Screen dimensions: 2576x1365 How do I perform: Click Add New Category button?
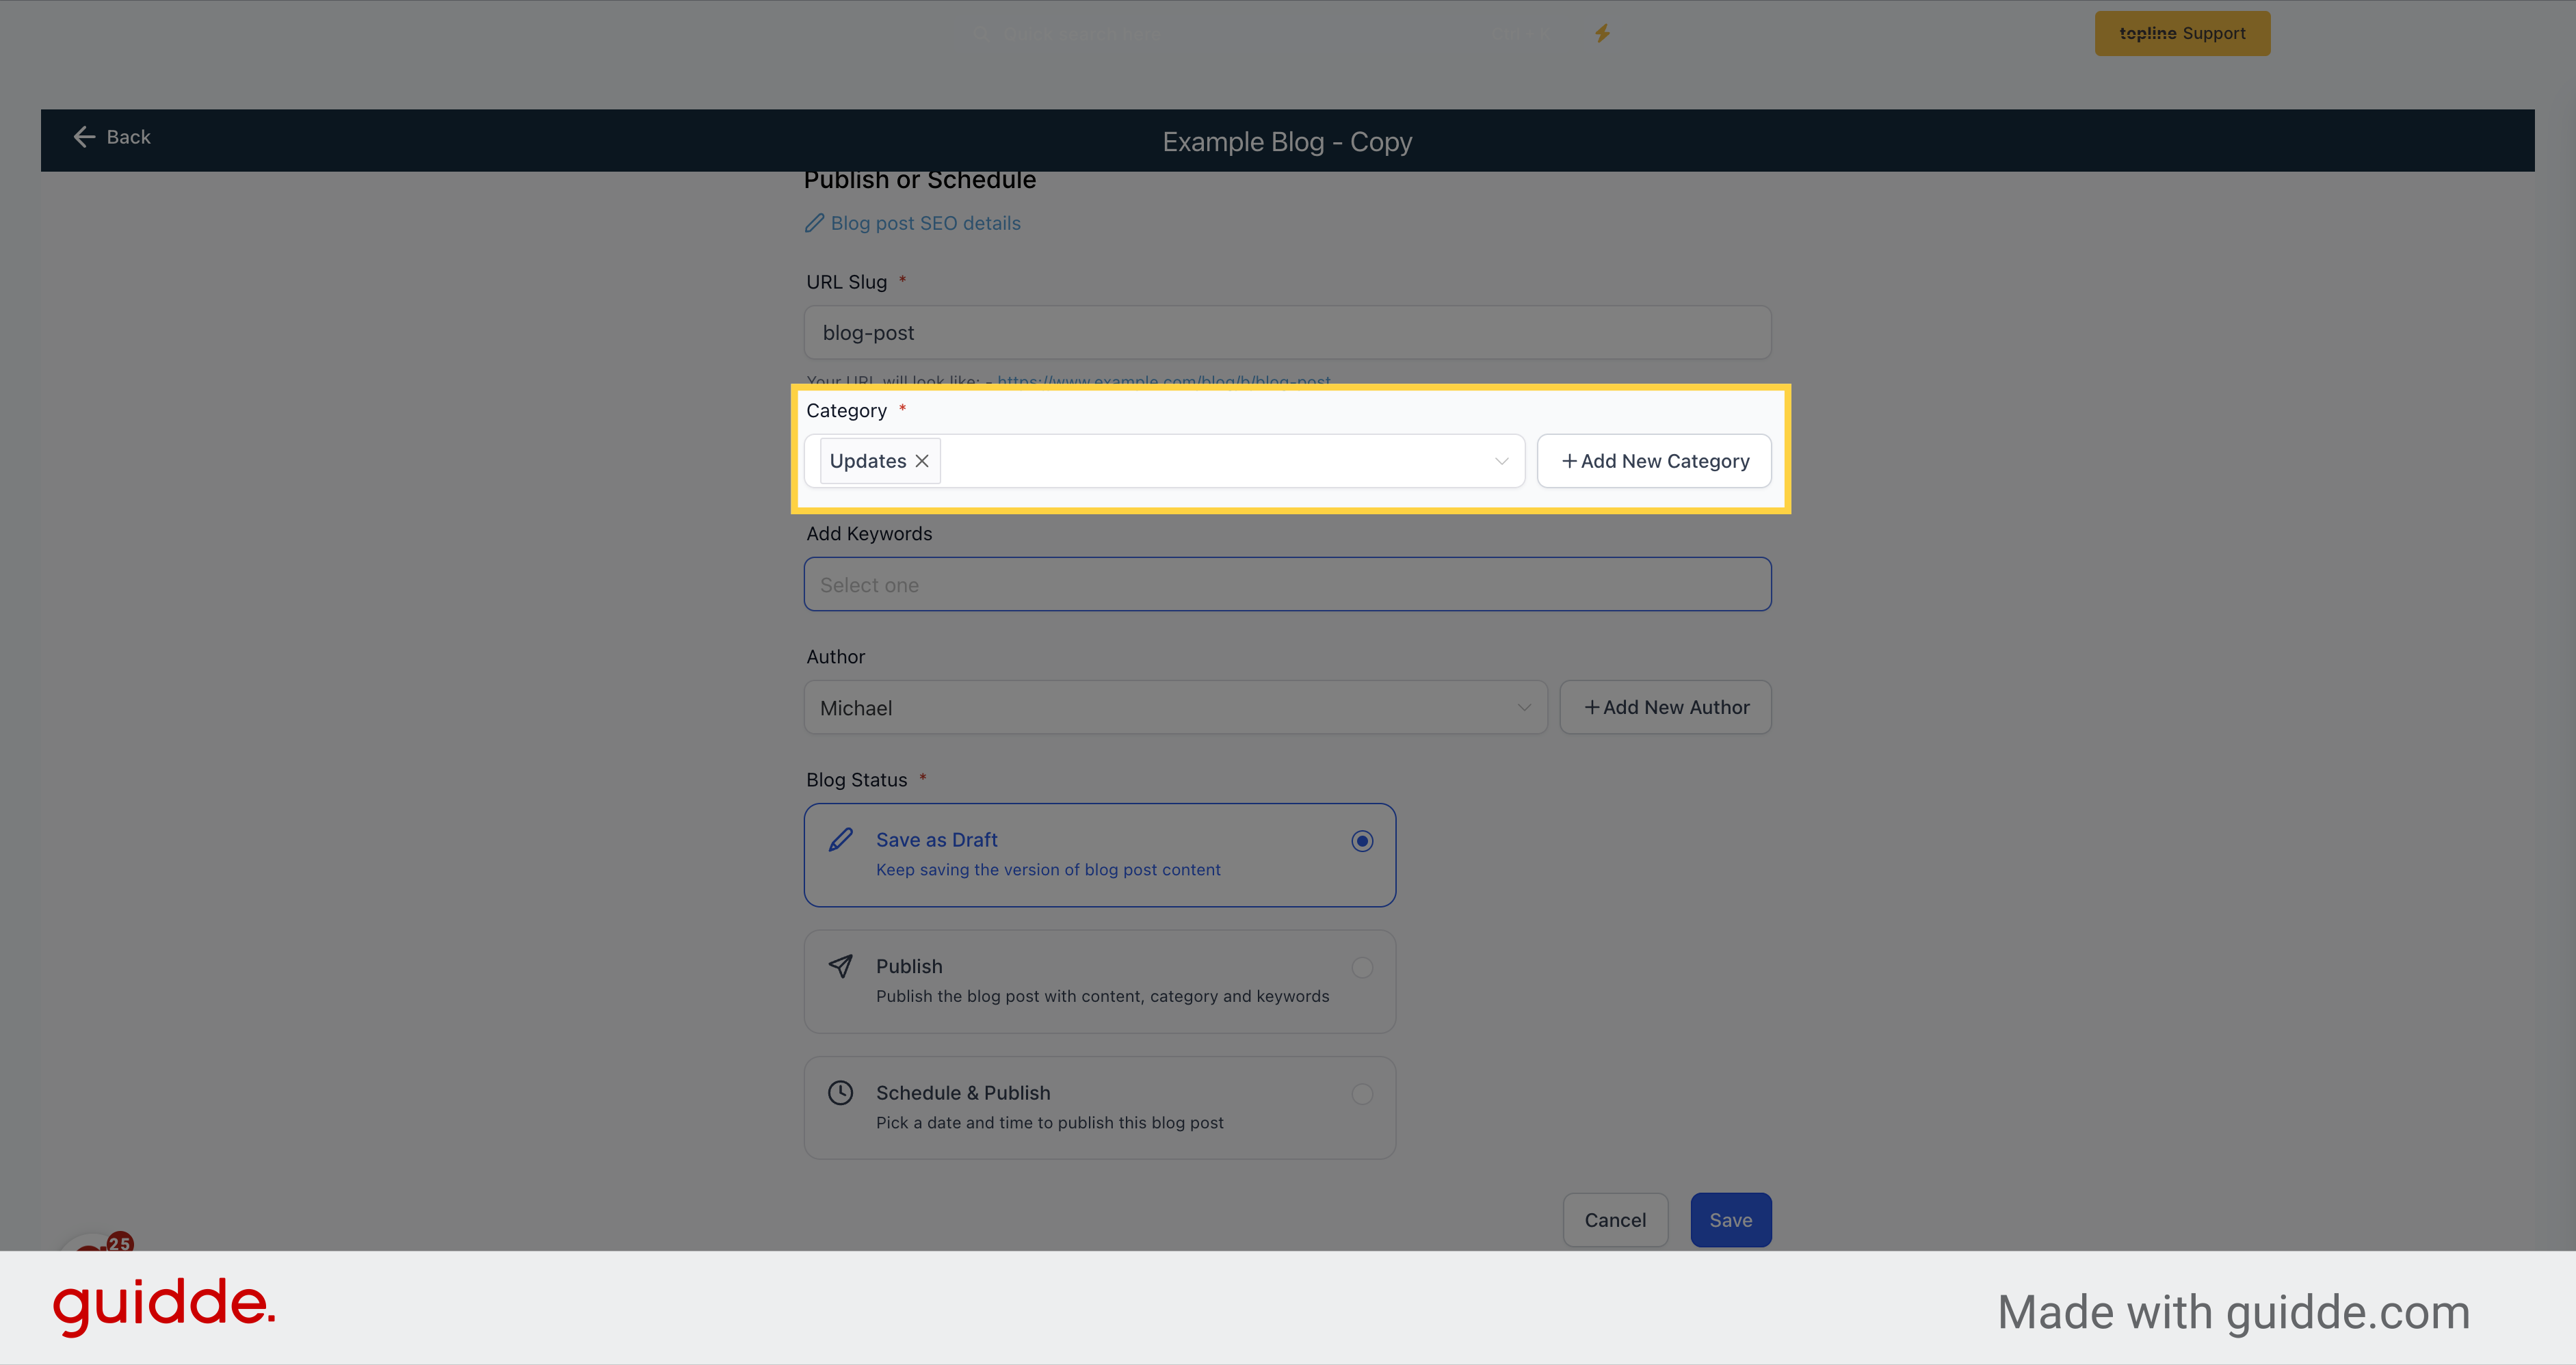tap(1654, 461)
